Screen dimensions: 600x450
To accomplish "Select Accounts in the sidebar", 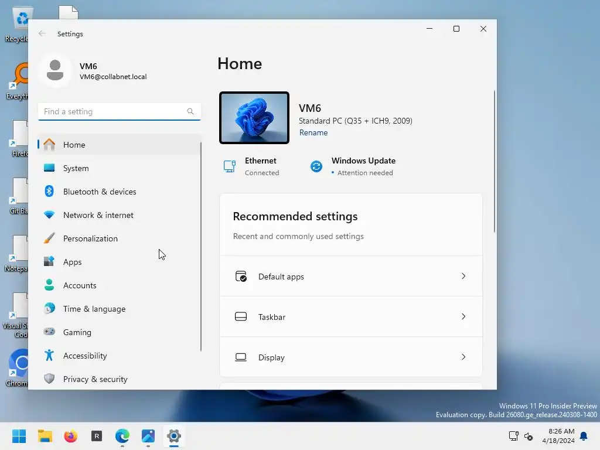I will pos(120,285).
